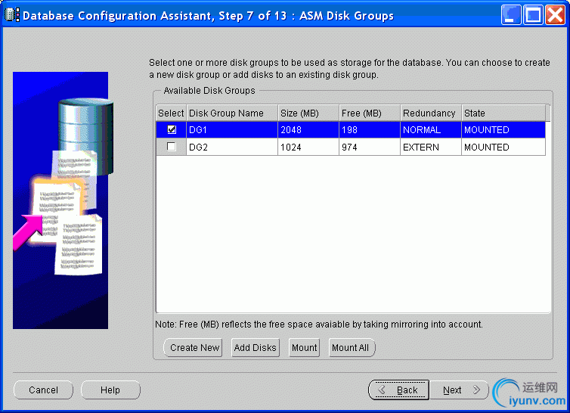Click the Free (MB) column header

coord(370,113)
